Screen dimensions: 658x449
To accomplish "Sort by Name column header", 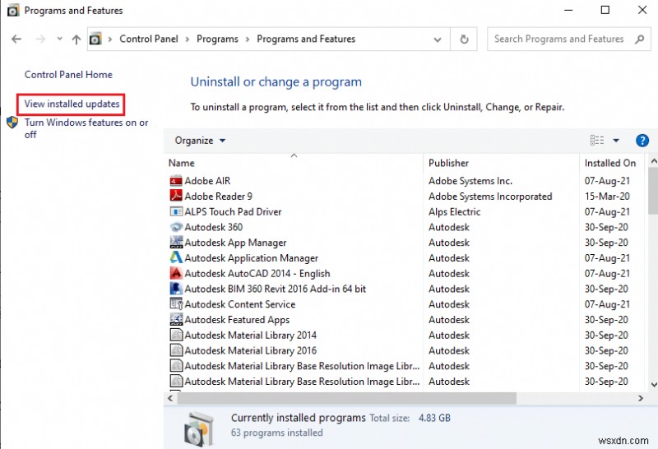I will (x=181, y=163).
